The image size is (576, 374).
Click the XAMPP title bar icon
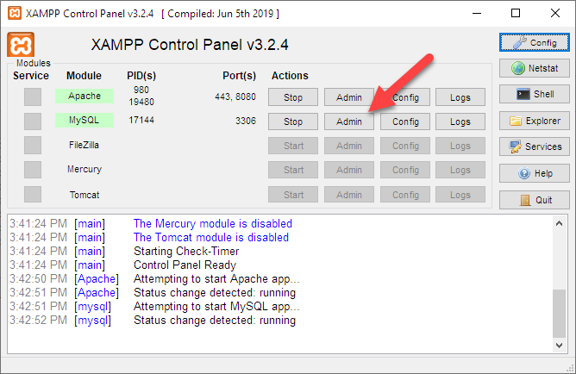coord(15,14)
